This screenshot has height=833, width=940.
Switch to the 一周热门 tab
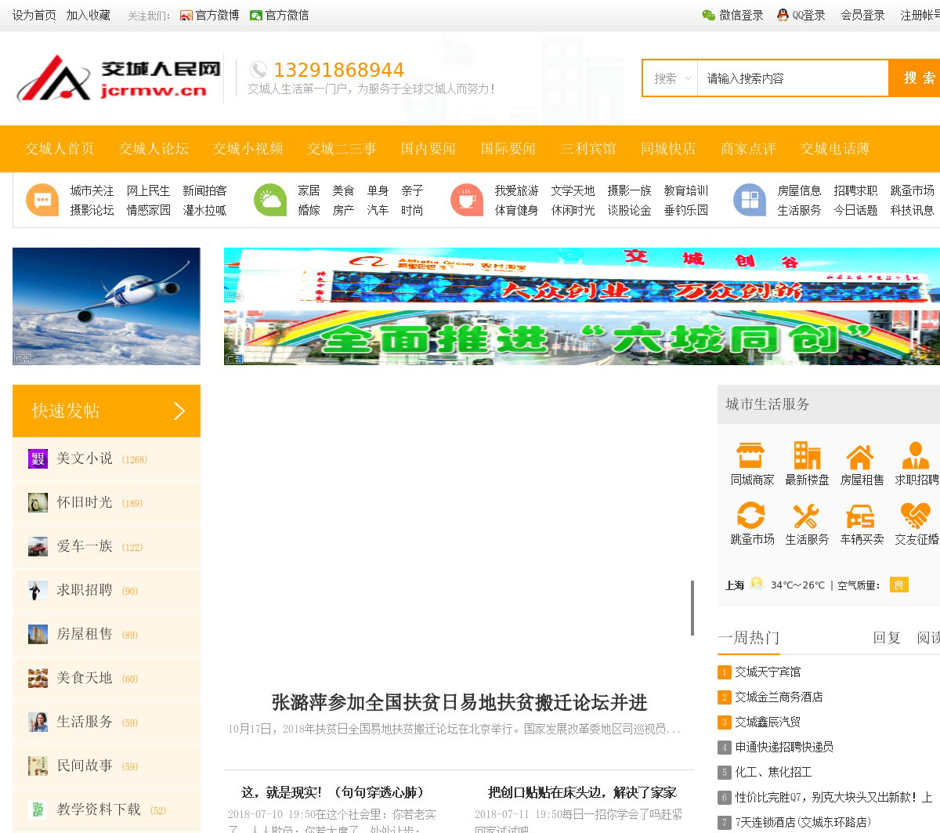749,638
